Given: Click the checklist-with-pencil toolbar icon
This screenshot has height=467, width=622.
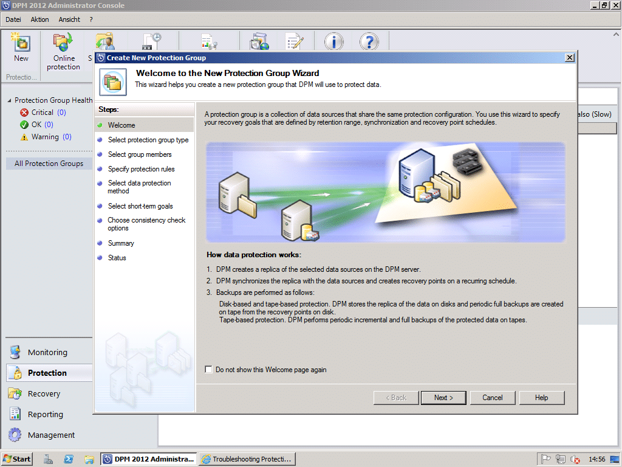Looking at the screenshot, I should (295, 41).
